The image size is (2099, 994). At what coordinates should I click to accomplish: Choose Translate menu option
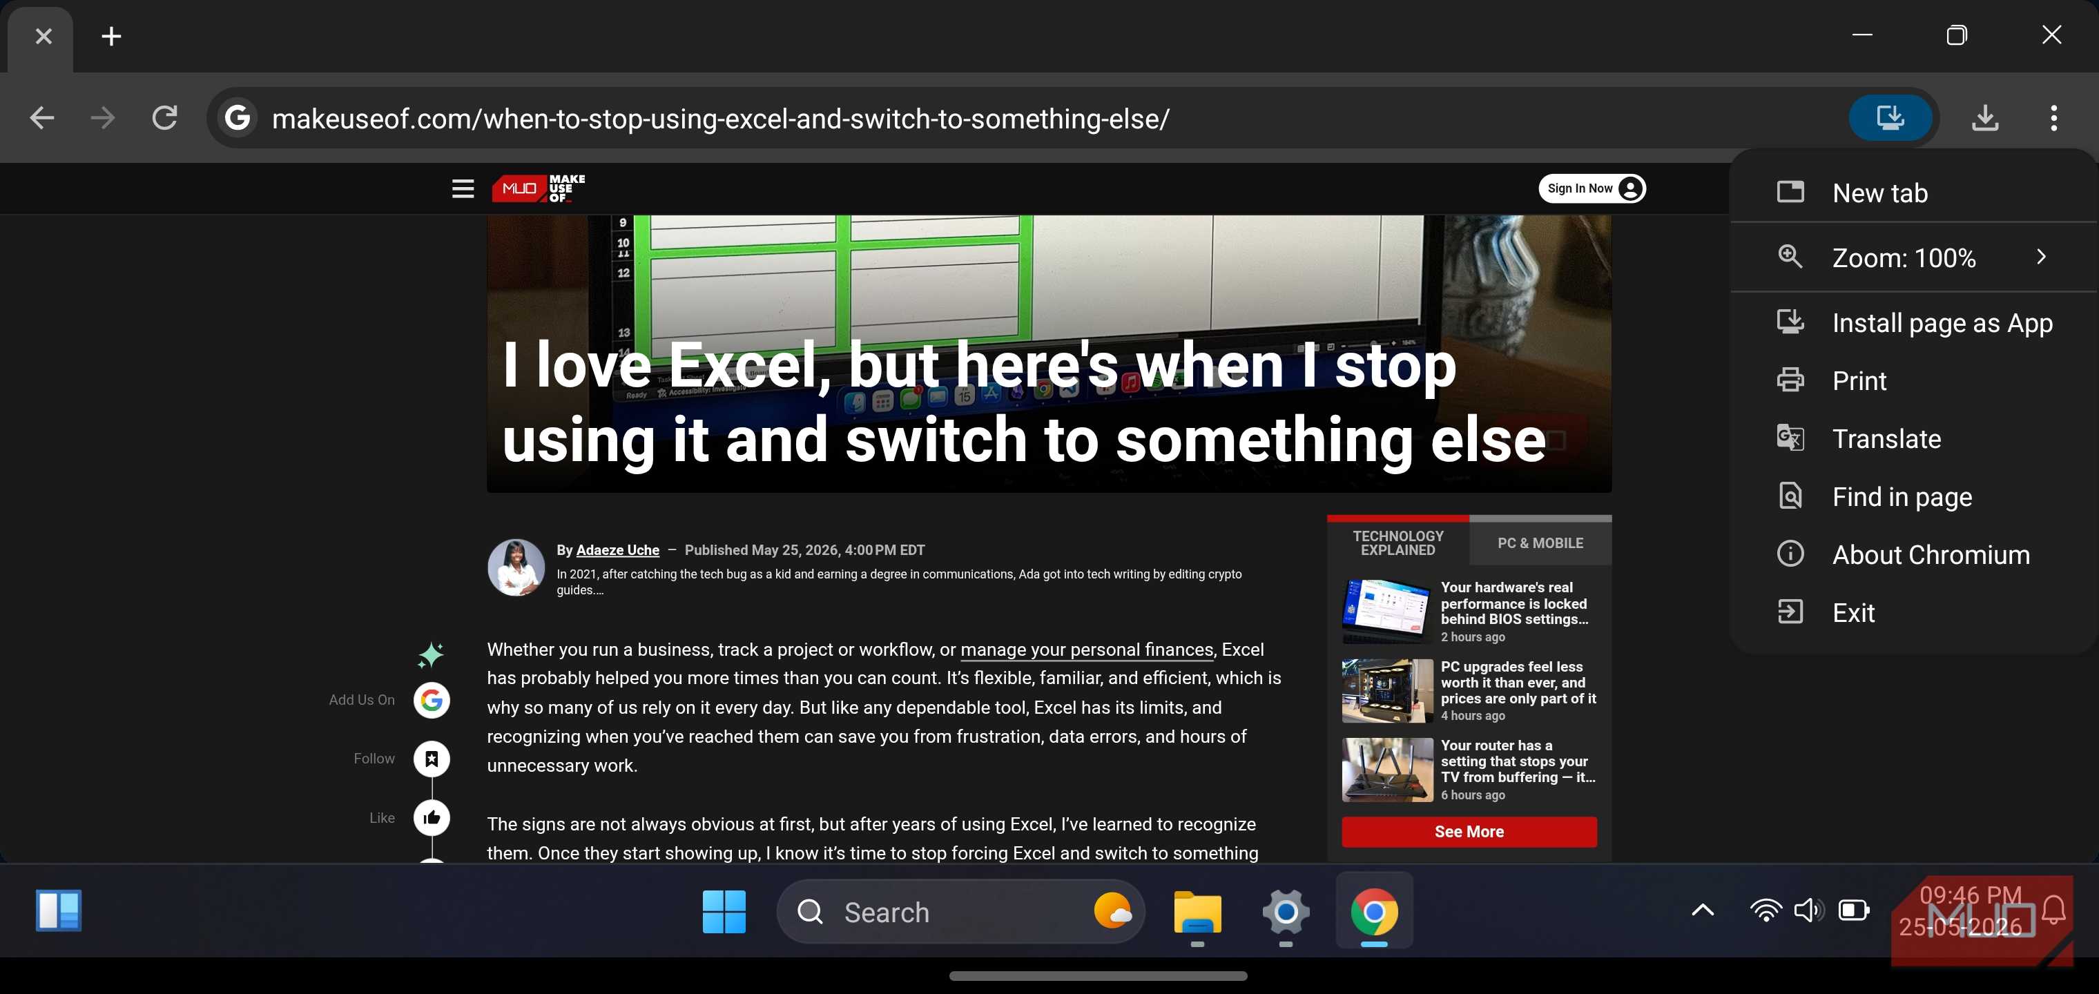[1913, 438]
